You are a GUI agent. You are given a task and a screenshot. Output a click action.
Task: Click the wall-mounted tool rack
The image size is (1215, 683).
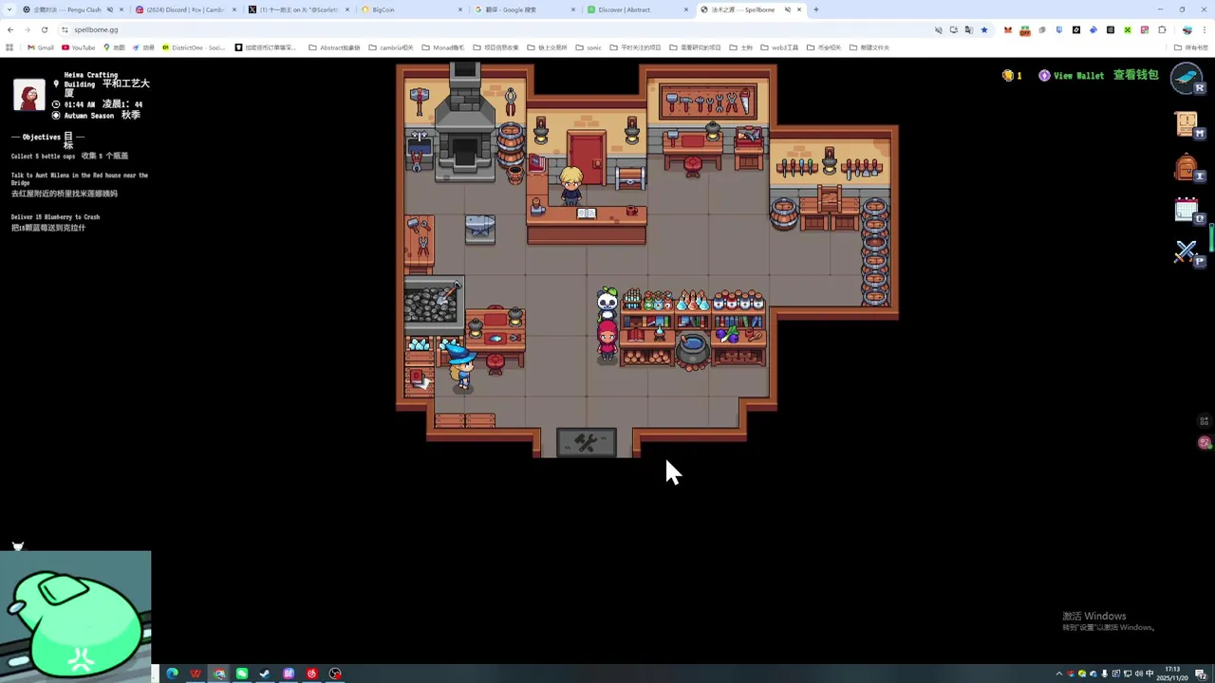[707, 102]
